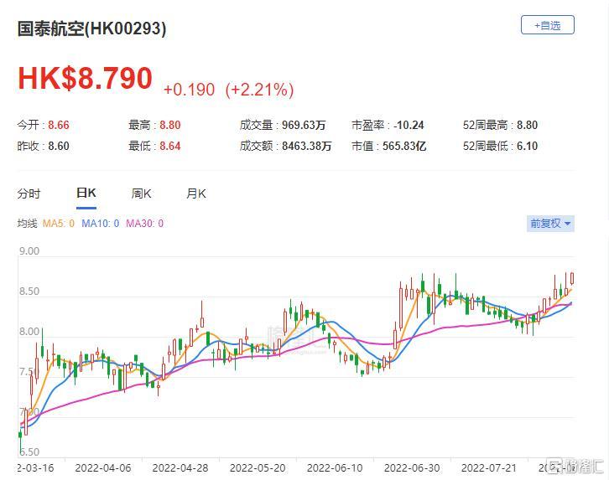Viewport: 609px width, 480px height.
Task: Click the 市值 value 565.83亿
Action: (x=404, y=146)
